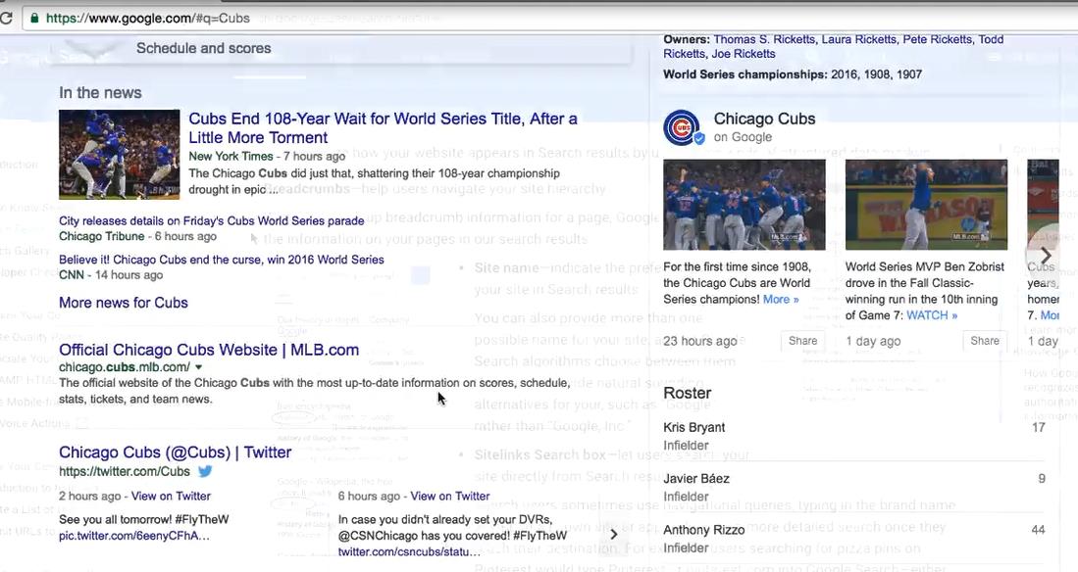Open the Cubs End 108-Year Wait headline
This screenshot has width=1078, height=572.
click(x=383, y=127)
